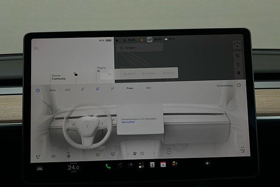
Task: Select Av in climate keep popup
Action: [x=110, y=74]
